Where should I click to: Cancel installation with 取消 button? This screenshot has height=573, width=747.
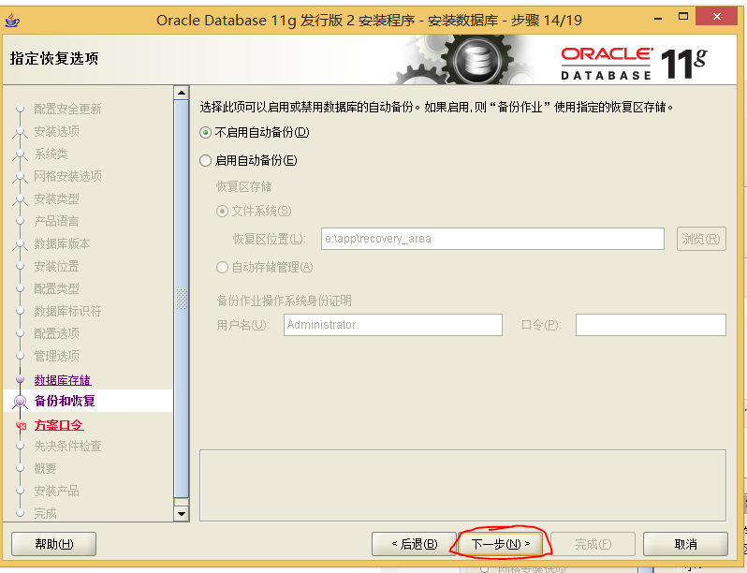[x=685, y=544]
